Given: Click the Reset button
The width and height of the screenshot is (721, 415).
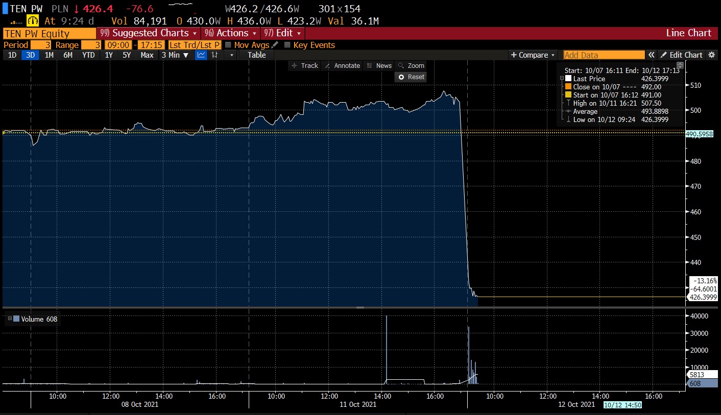Looking at the screenshot, I should click(x=411, y=77).
